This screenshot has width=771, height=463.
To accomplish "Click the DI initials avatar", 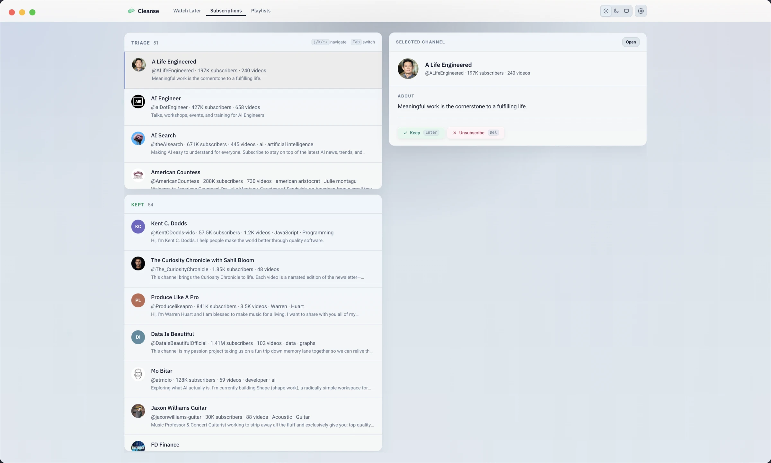I will pyautogui.click(x=138, y=337).
